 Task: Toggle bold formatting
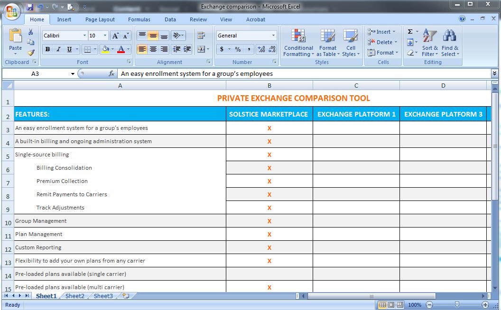pos(47,49)
